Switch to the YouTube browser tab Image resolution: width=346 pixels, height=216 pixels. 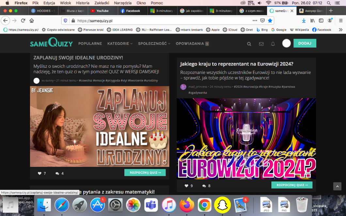pos(102,11)
